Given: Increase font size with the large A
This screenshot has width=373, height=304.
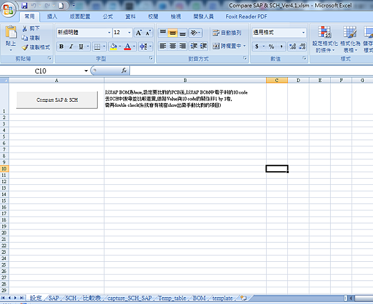Looking at the screenshot, I should click(139, 33).
